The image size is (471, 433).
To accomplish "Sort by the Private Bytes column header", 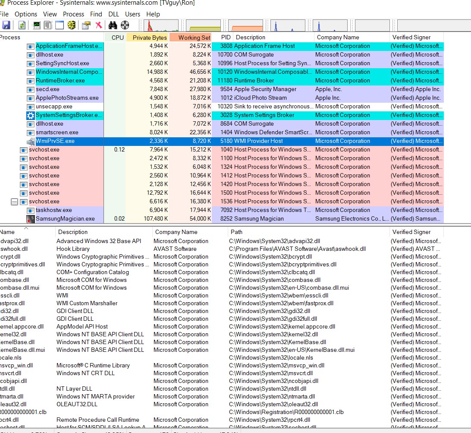I will coord(147,37).
